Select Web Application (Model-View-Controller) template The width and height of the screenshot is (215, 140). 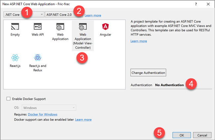[83, 36]
